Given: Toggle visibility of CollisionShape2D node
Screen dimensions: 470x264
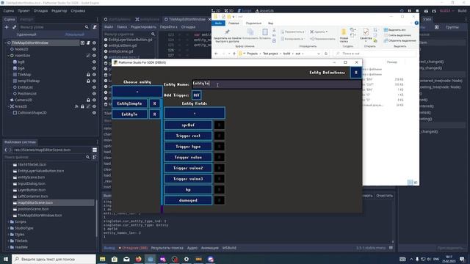Looking at the screenshot, I should click(94, 113).
